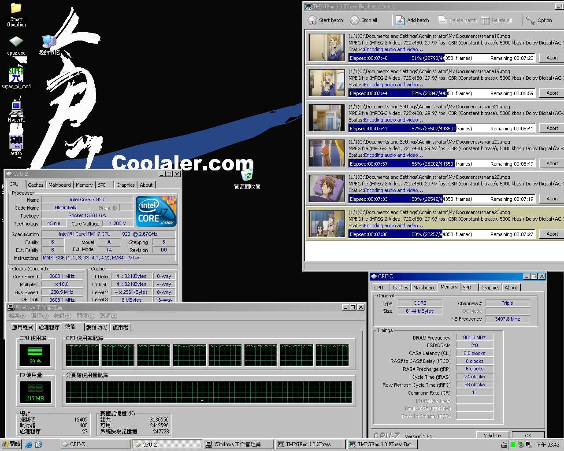Click the TMPGEnc batch window title icon
Viewport: 564px width, 451px height.
point(308,7)
